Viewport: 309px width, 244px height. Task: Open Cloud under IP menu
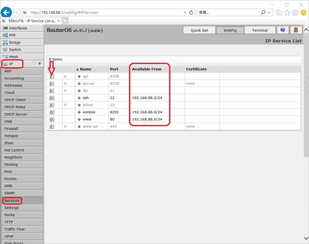tap(22, 93)
